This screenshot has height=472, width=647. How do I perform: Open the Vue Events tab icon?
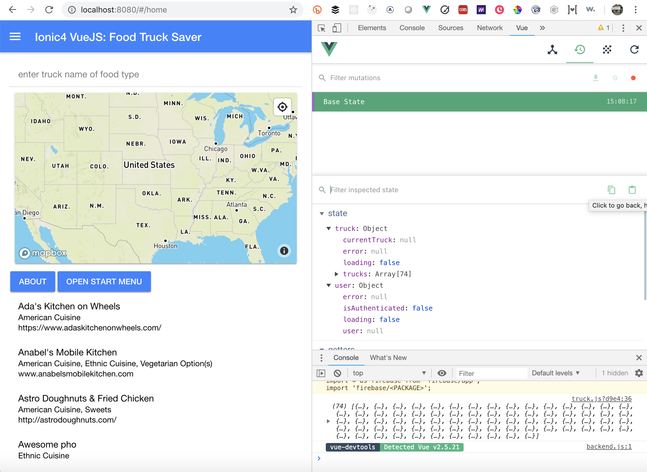(607, 50)
